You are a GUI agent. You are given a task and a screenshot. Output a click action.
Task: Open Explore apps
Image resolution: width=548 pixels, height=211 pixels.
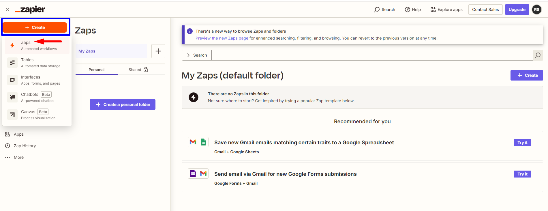pos(446,10)
